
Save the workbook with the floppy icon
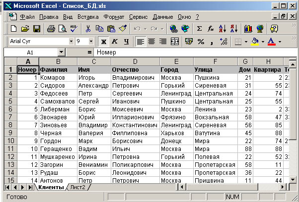point(37,29)
